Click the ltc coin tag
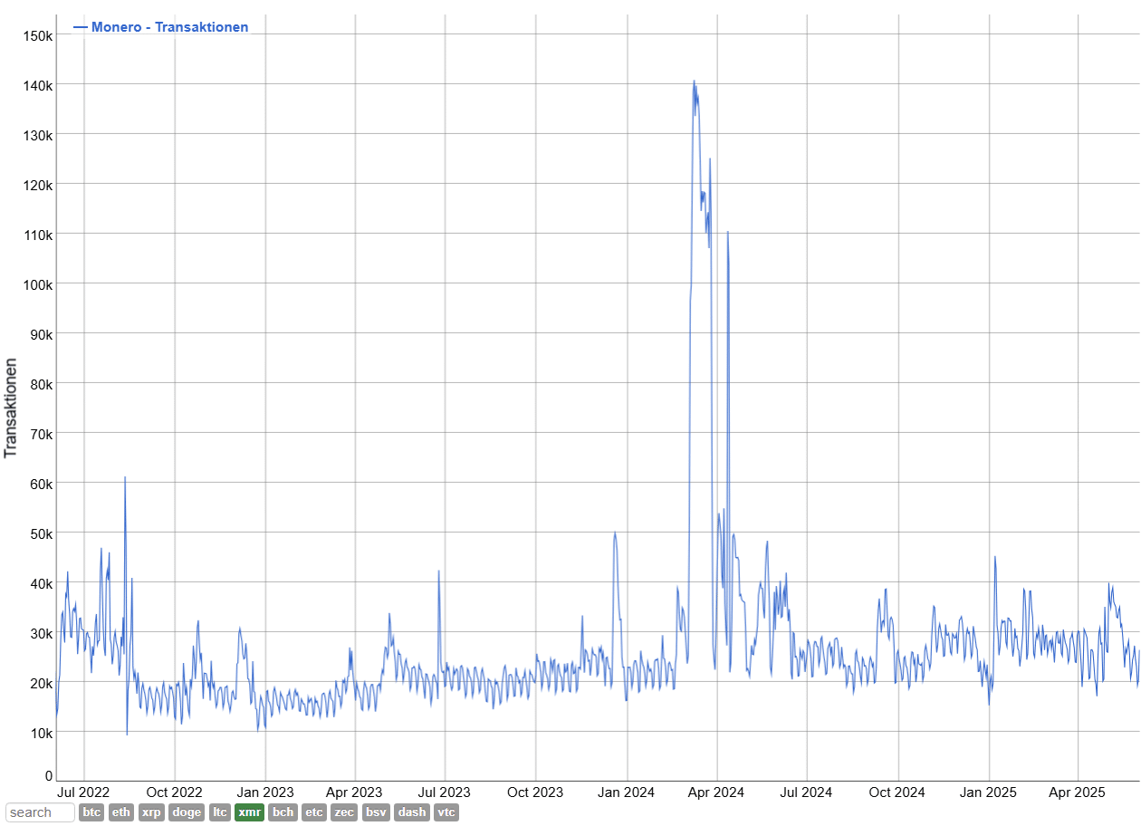The image size is (1141, 826). (220, 812)
